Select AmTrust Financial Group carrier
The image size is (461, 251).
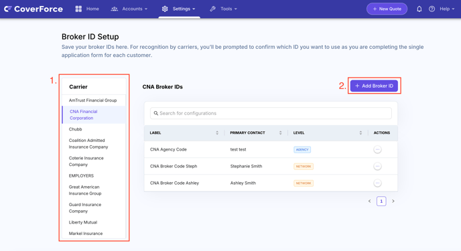tap(94, 100)
